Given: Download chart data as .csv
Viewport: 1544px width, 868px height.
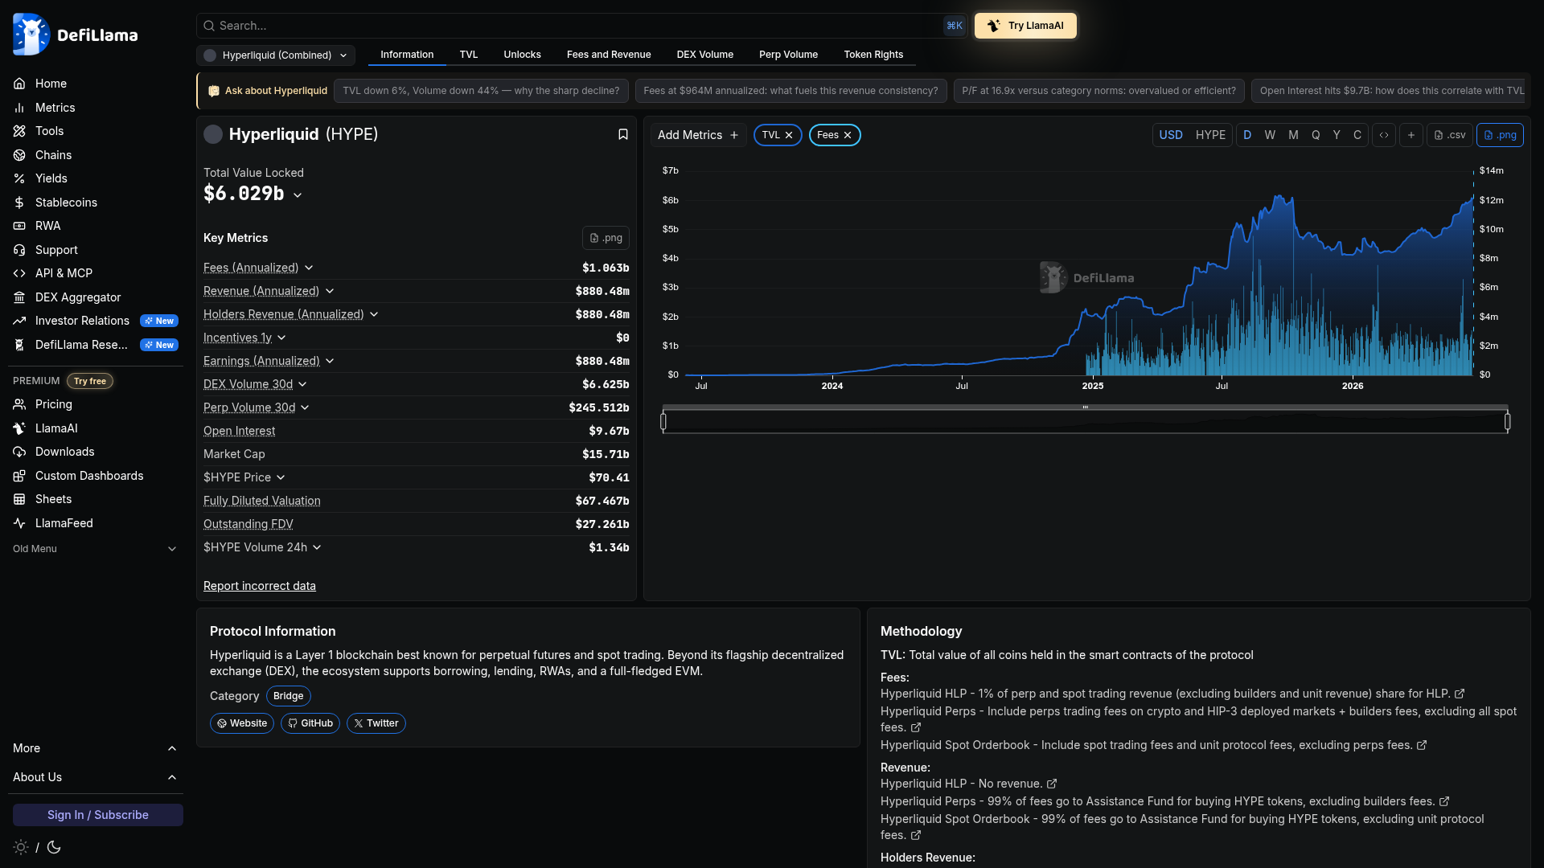Looking at the screenshot, I should [x=1450, y=135].
